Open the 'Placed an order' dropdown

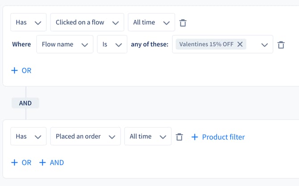(85, 136)
